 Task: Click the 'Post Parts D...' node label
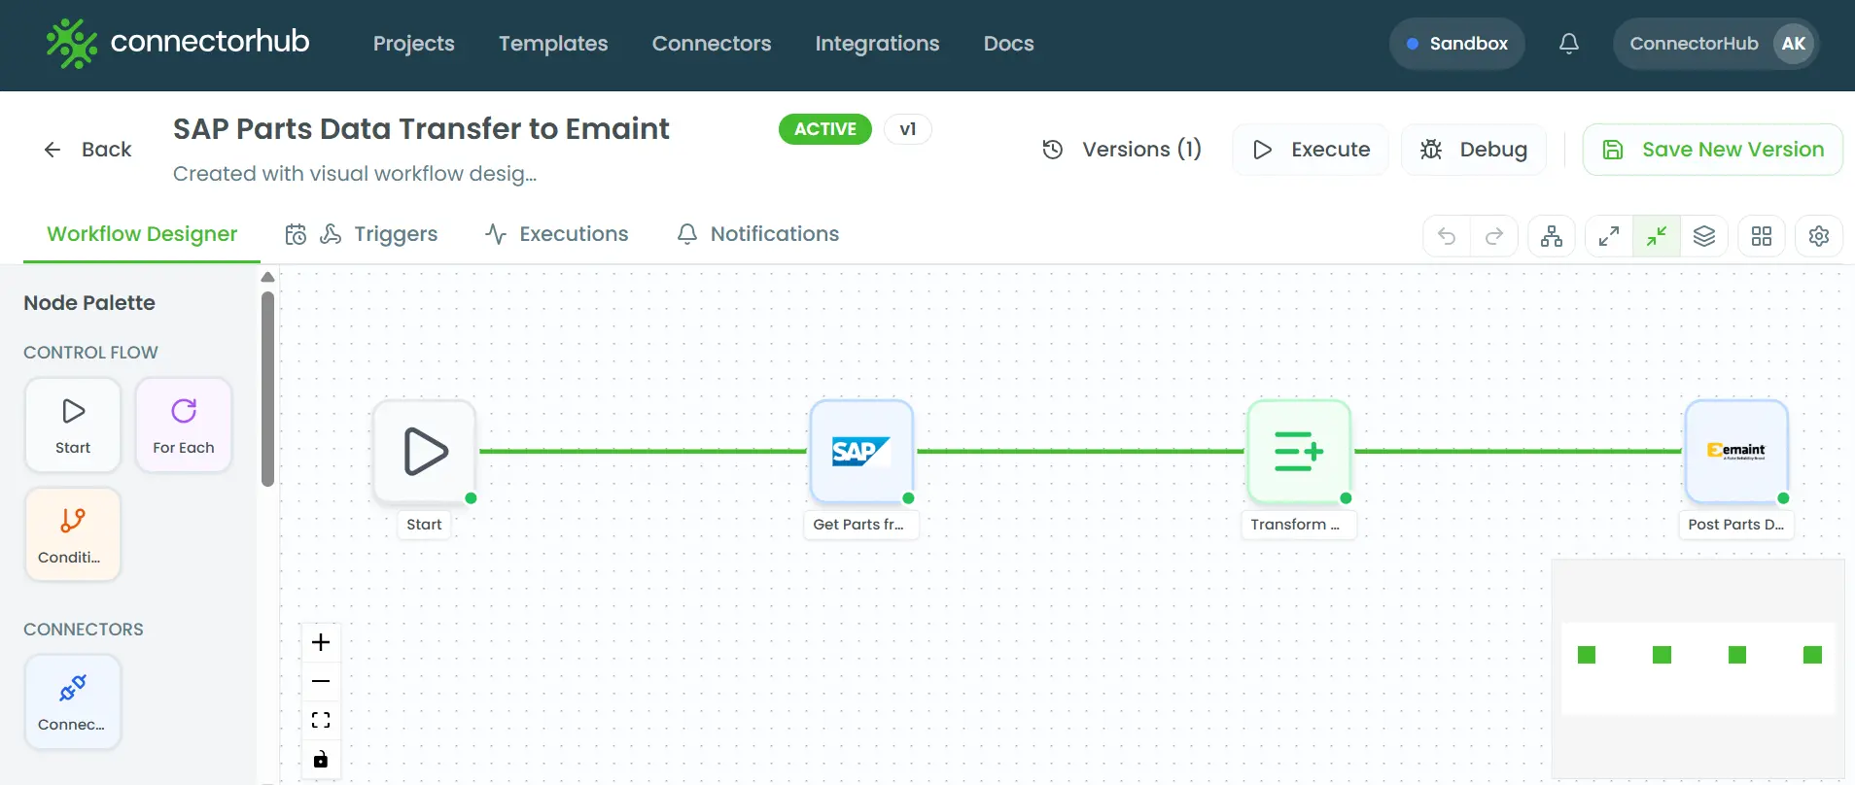click(x=1736, y=525)
